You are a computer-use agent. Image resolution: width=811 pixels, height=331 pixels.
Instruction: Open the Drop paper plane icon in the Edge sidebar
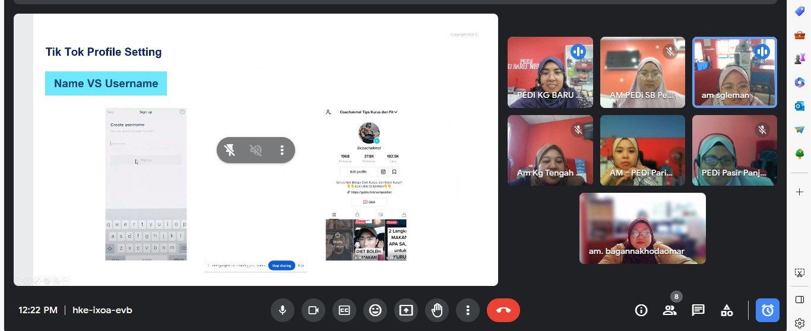(799, 130)
